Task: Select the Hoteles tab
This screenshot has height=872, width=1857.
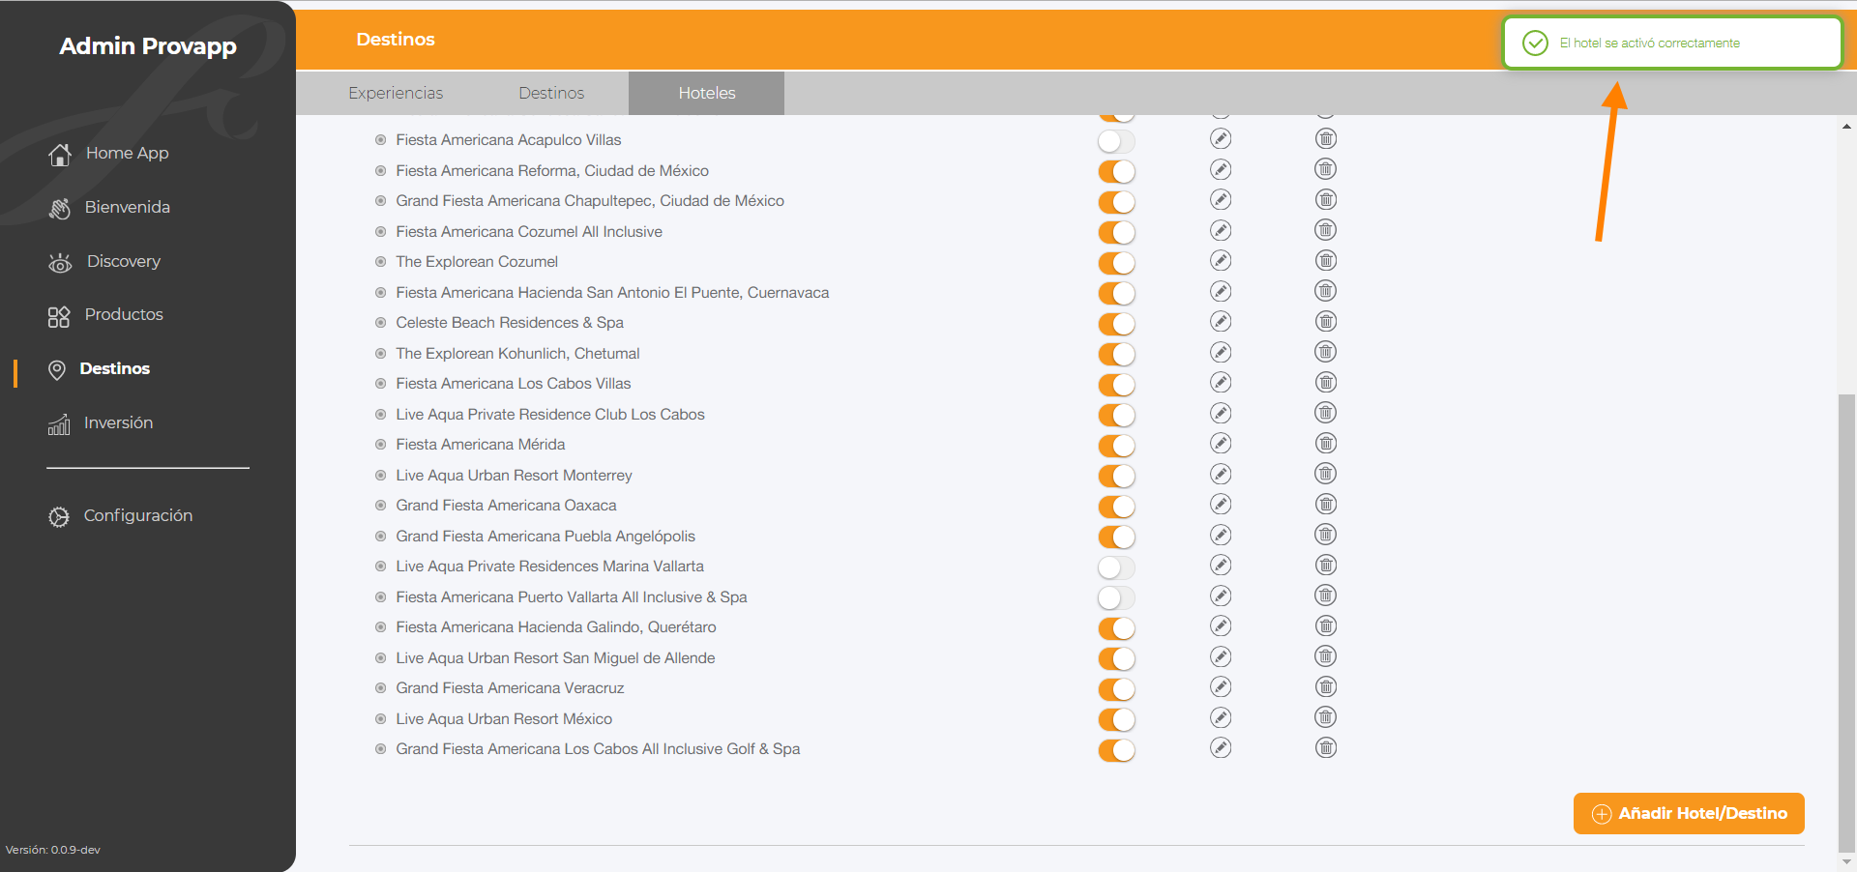Action: [x=707, y=93]
